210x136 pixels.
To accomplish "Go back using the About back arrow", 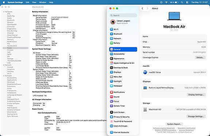I will click(x=142, y=8).
